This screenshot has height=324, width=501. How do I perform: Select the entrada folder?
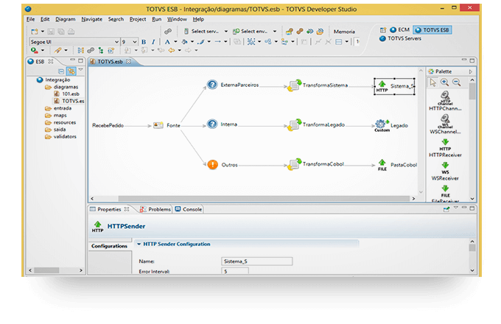coord(58,108)
